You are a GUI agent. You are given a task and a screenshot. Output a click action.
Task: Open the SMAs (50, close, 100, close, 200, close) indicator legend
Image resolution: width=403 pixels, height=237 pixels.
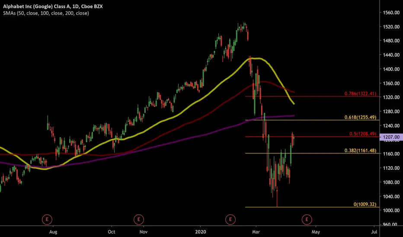[x=46, y=13]
